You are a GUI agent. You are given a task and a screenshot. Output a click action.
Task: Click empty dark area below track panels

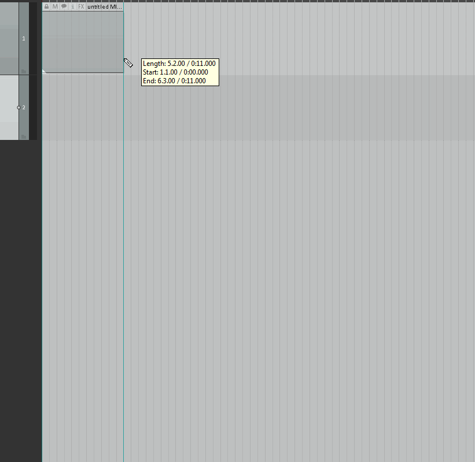[21, 300]
